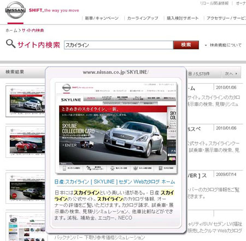Open the 購入検討サポート menu
The image size is (246, 241).
pos(183,18)
